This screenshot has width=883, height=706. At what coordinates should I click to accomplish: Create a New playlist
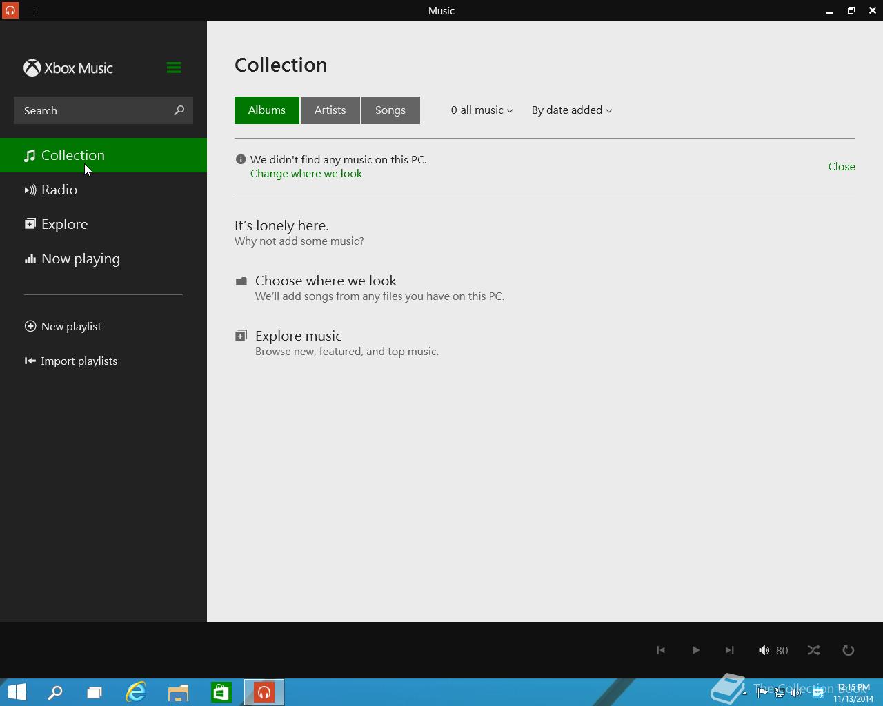pyautogui.click(x=63, y=326)
